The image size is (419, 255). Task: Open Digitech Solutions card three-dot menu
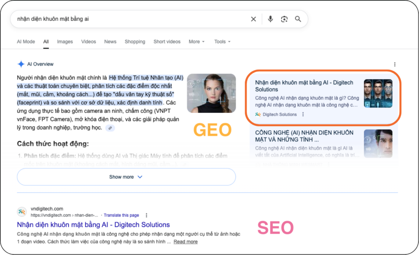(303, 114)
